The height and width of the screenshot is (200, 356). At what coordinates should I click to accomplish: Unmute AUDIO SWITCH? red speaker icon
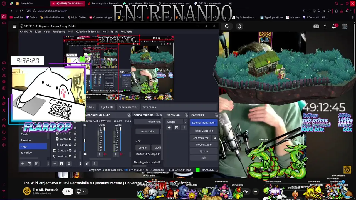point(105,154)
